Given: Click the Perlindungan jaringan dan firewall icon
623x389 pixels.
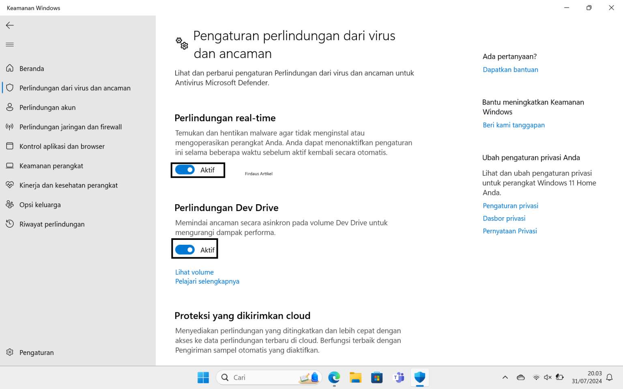Looking at the screenshot, I should pos(10,126).
